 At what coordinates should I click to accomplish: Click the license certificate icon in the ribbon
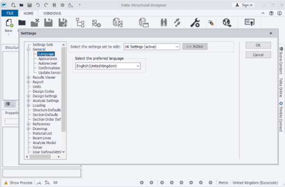(249, 22)
